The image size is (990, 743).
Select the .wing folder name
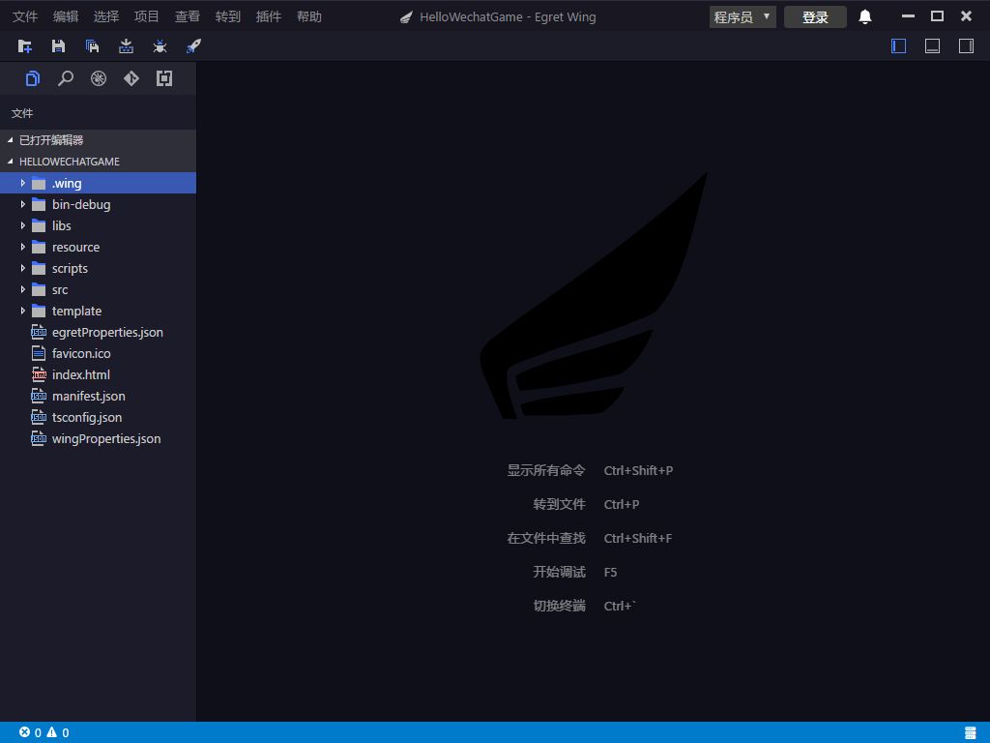[x=67, y=183]
